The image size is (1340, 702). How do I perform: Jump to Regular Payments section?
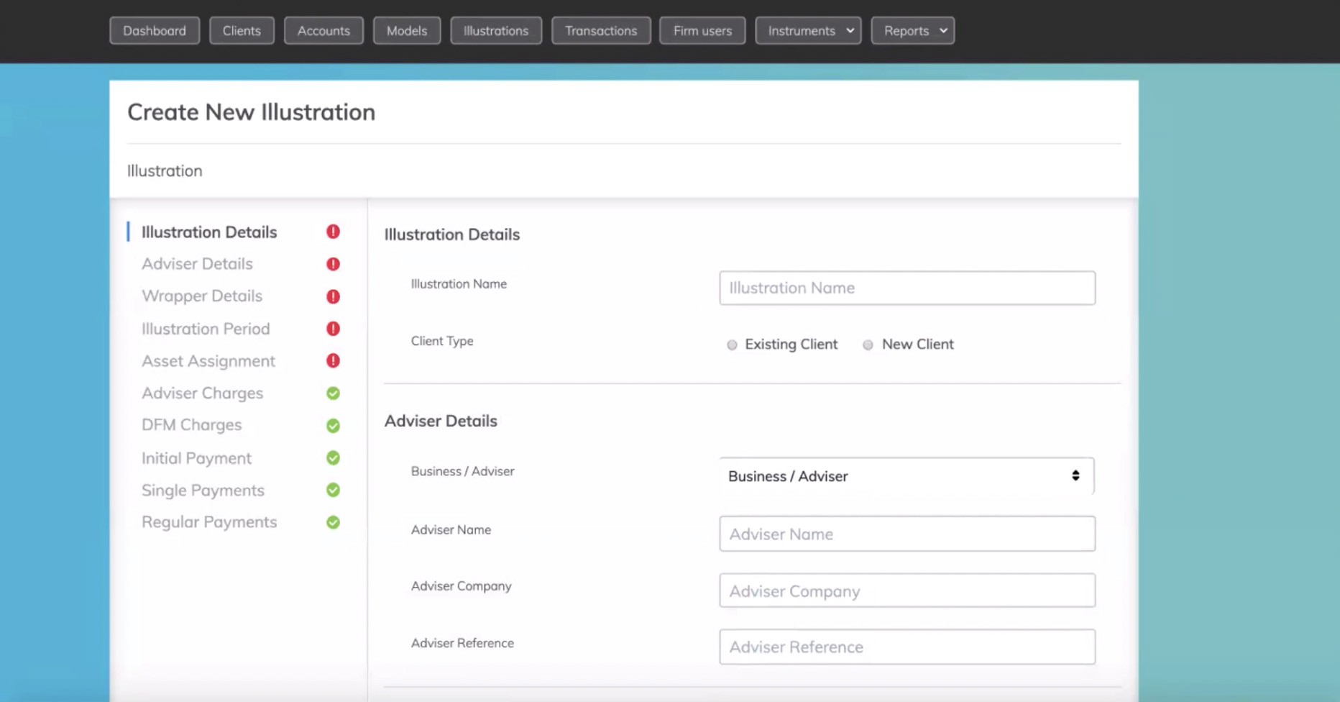209,522
